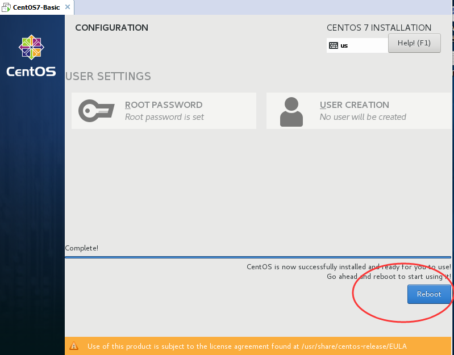The image size is (454, 355).
Task: Click the CENTOS 7 INSTALLATION title text
Action: [x=379, y=28]
